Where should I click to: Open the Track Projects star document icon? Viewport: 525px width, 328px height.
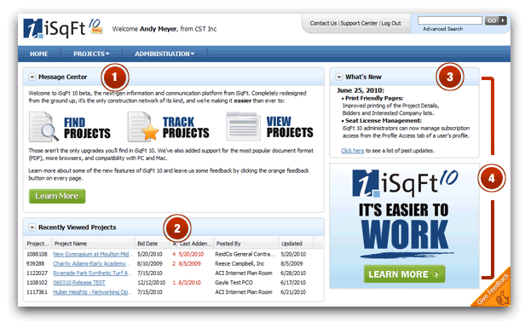click(143, 127)
